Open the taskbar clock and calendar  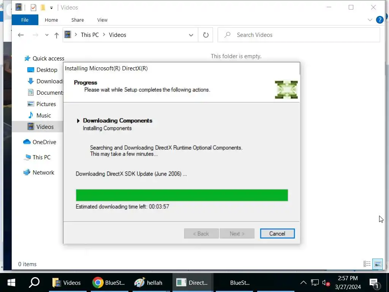[x=348, y=282]
